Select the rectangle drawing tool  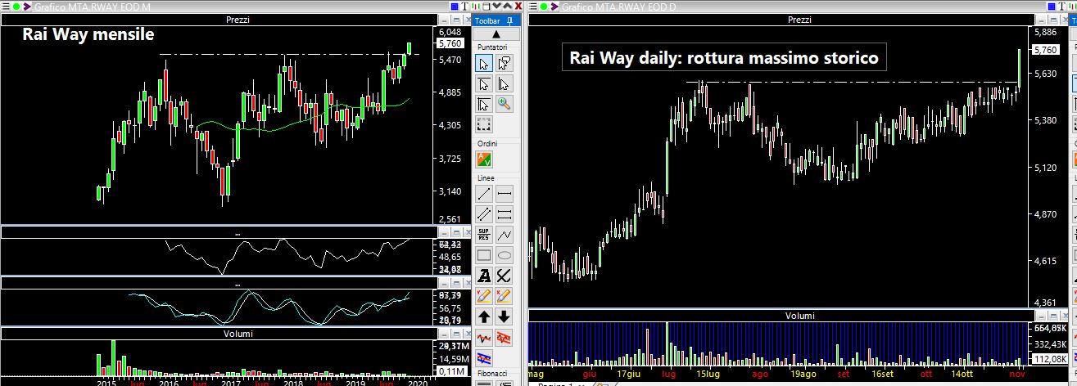pyautogui.click(x=484, y=255)
